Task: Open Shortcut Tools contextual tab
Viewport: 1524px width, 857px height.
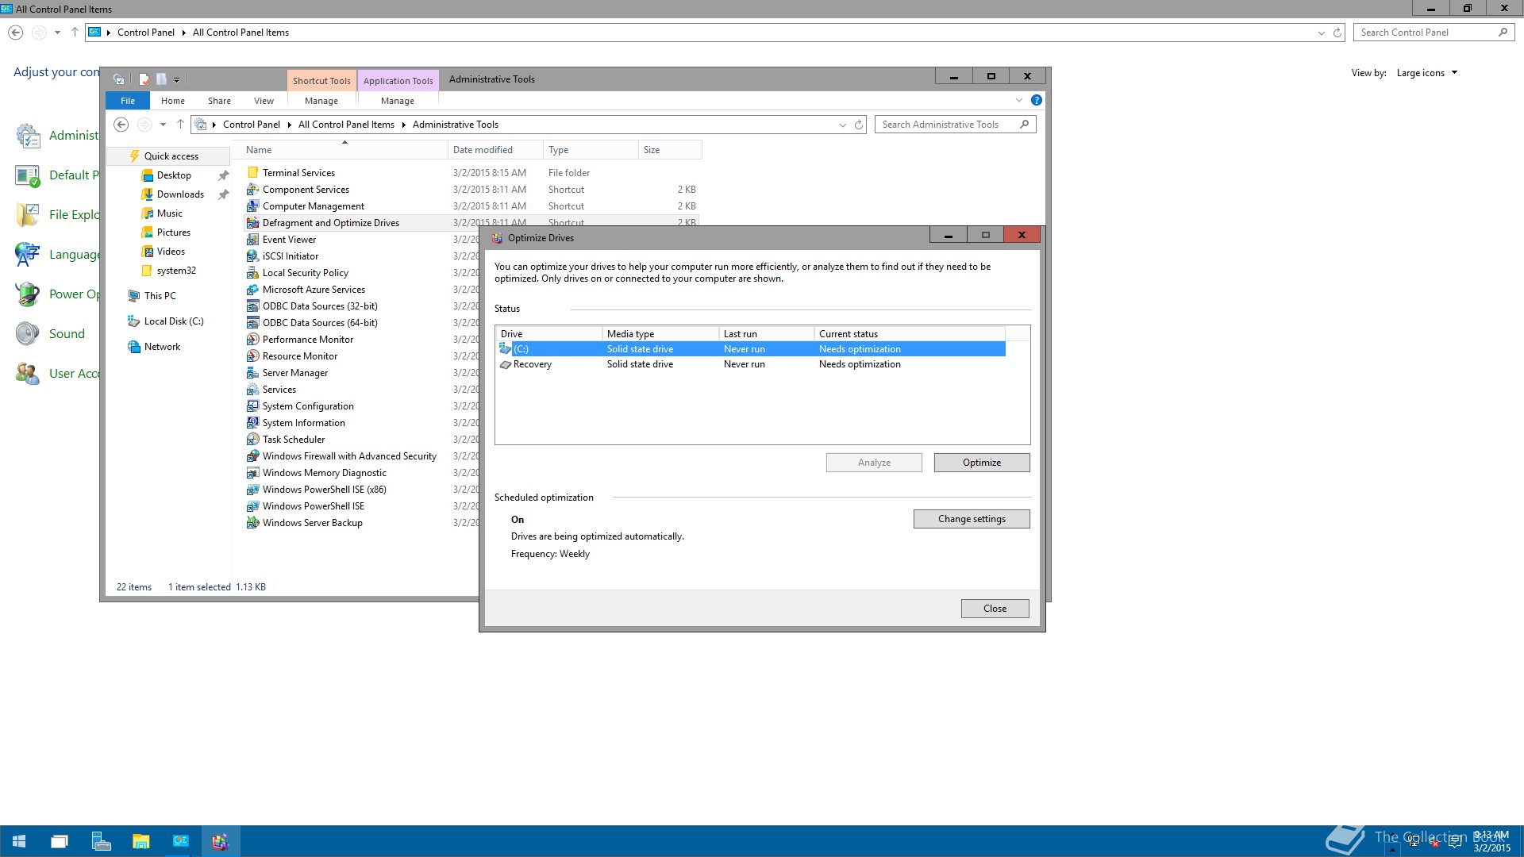Action: (x=321, y=80)
